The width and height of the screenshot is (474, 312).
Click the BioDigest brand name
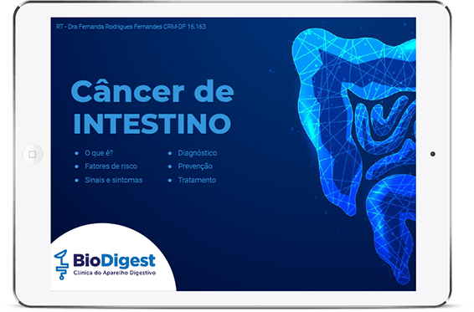click(x=114, y=261)
